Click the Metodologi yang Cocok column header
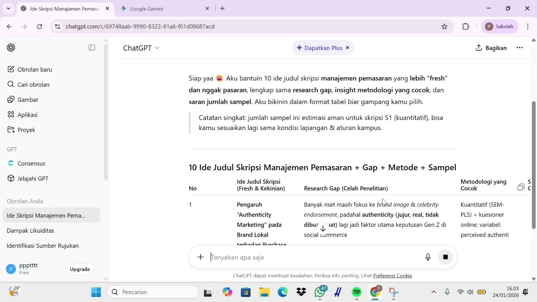 483,185
